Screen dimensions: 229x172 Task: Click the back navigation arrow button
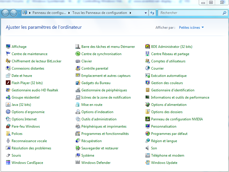[x=6, y=13]
